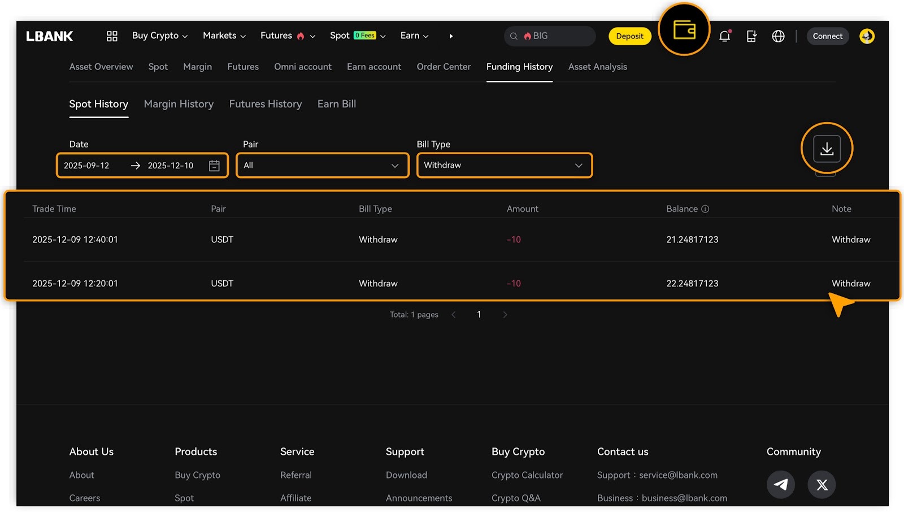Download the funding history export
904x513 pixels.
click(827, 149)
